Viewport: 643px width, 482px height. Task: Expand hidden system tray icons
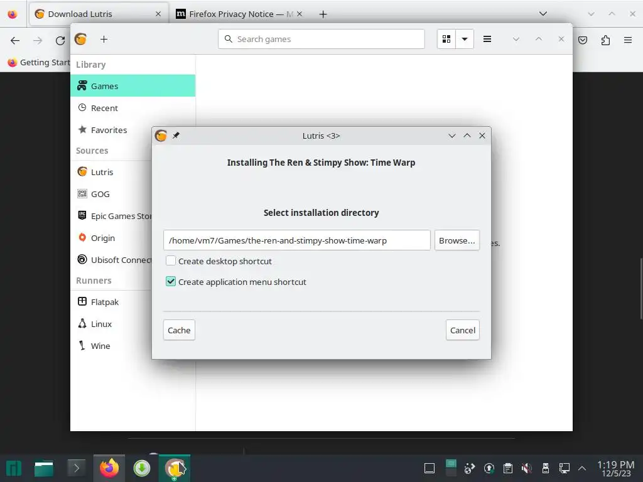coord(582,468)
